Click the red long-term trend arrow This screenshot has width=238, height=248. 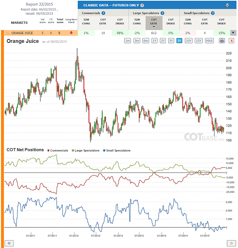71,33
